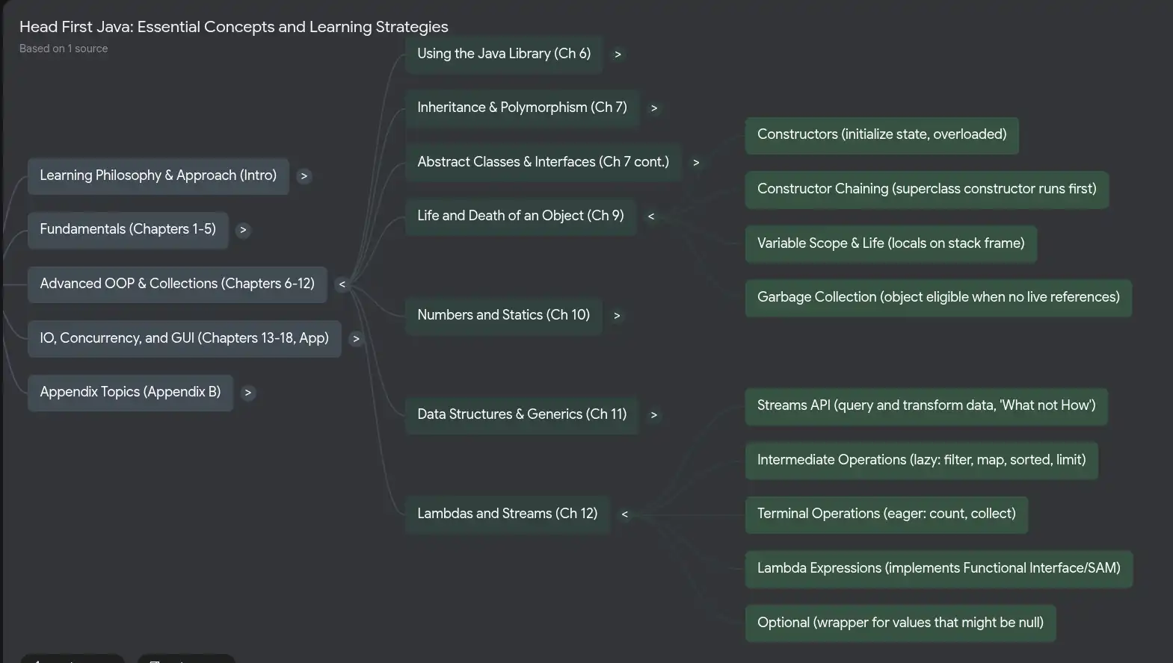
Task: Expand Data Structures & Generics arrow
Action: click(x=653, y=415)
